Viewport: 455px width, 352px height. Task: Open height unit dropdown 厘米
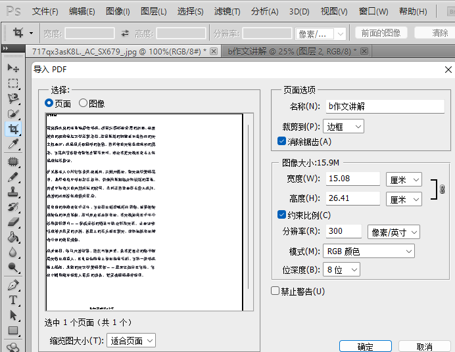point(404,199)
